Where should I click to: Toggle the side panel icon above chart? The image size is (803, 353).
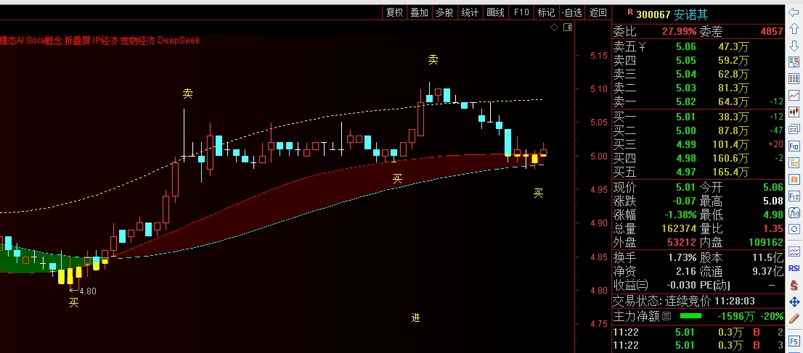pos(568,27)
